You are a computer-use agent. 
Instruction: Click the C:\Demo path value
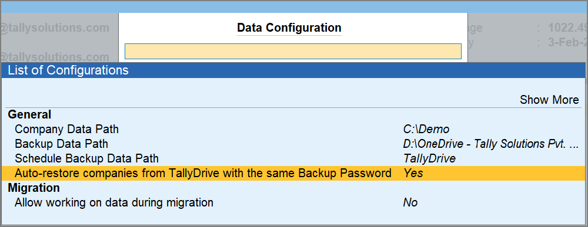coord(426,130)
